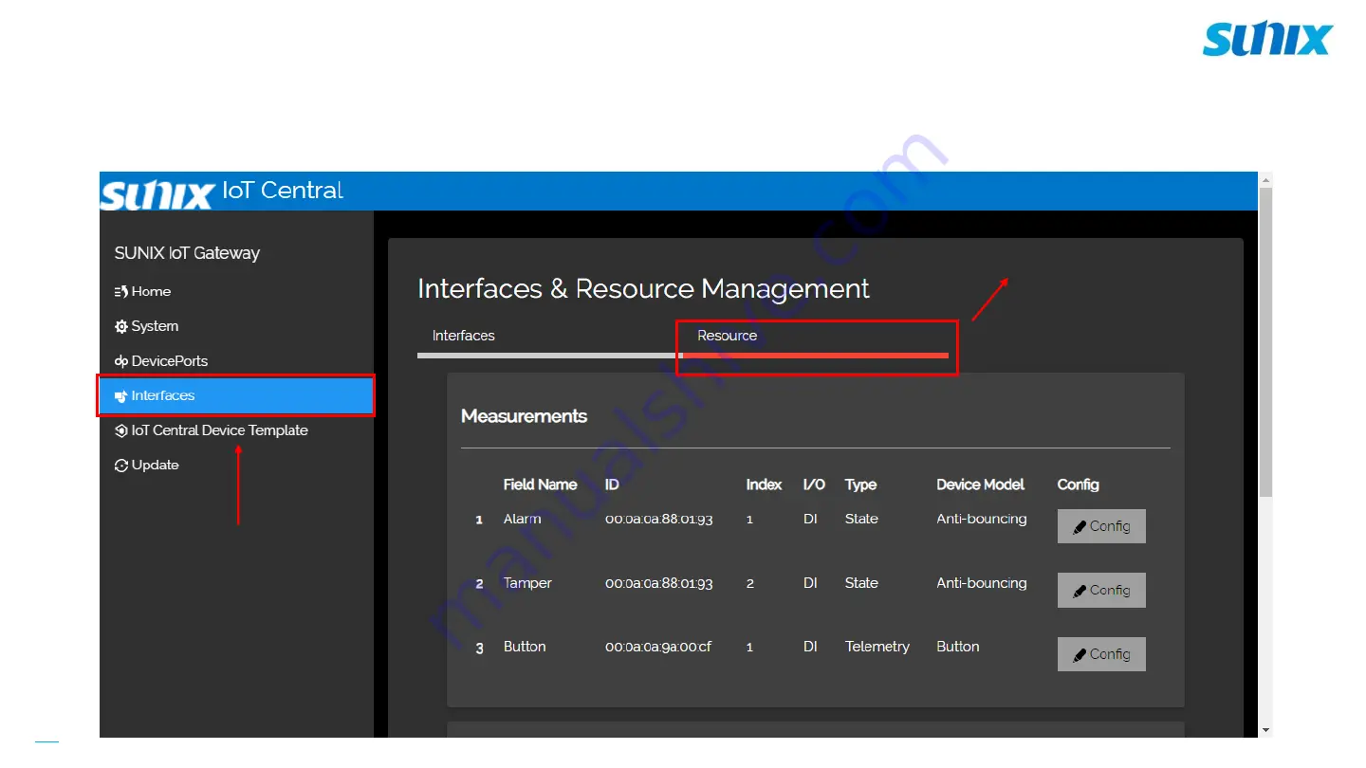This screenshot has width=1366, height=768.
Task: Click the scrollbar down arrow
Action: pos(1265,730)
